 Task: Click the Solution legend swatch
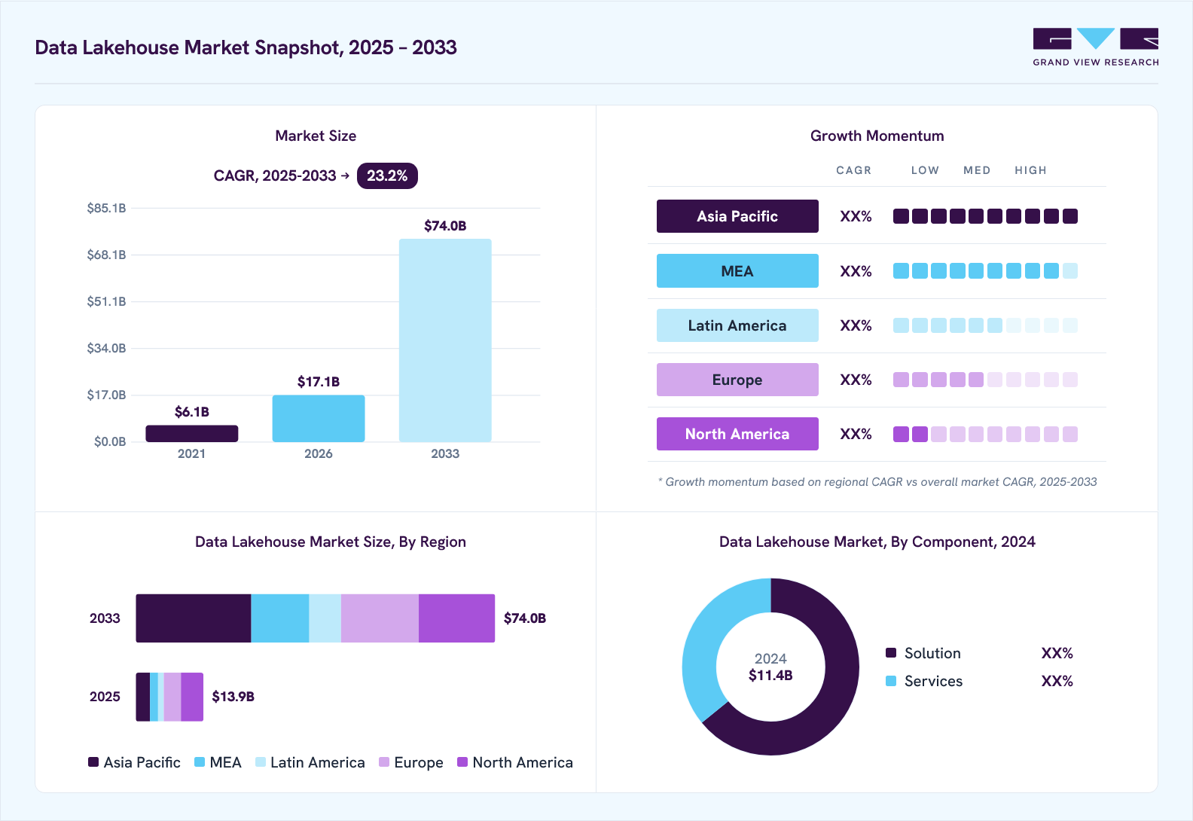click(891, 653)
